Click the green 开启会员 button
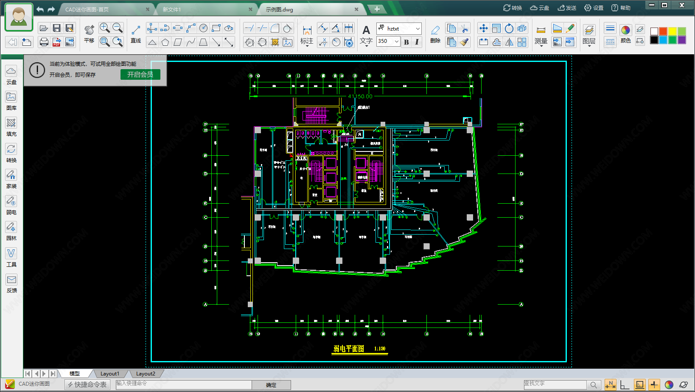 point(140,74)
